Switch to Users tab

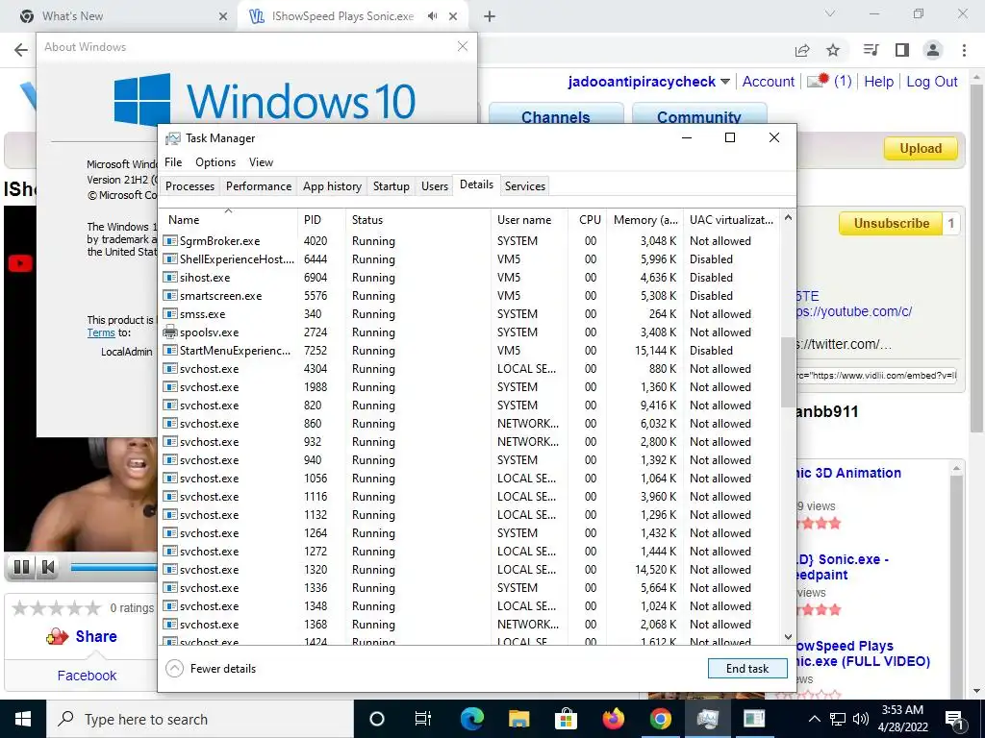(x=435, y=186)
